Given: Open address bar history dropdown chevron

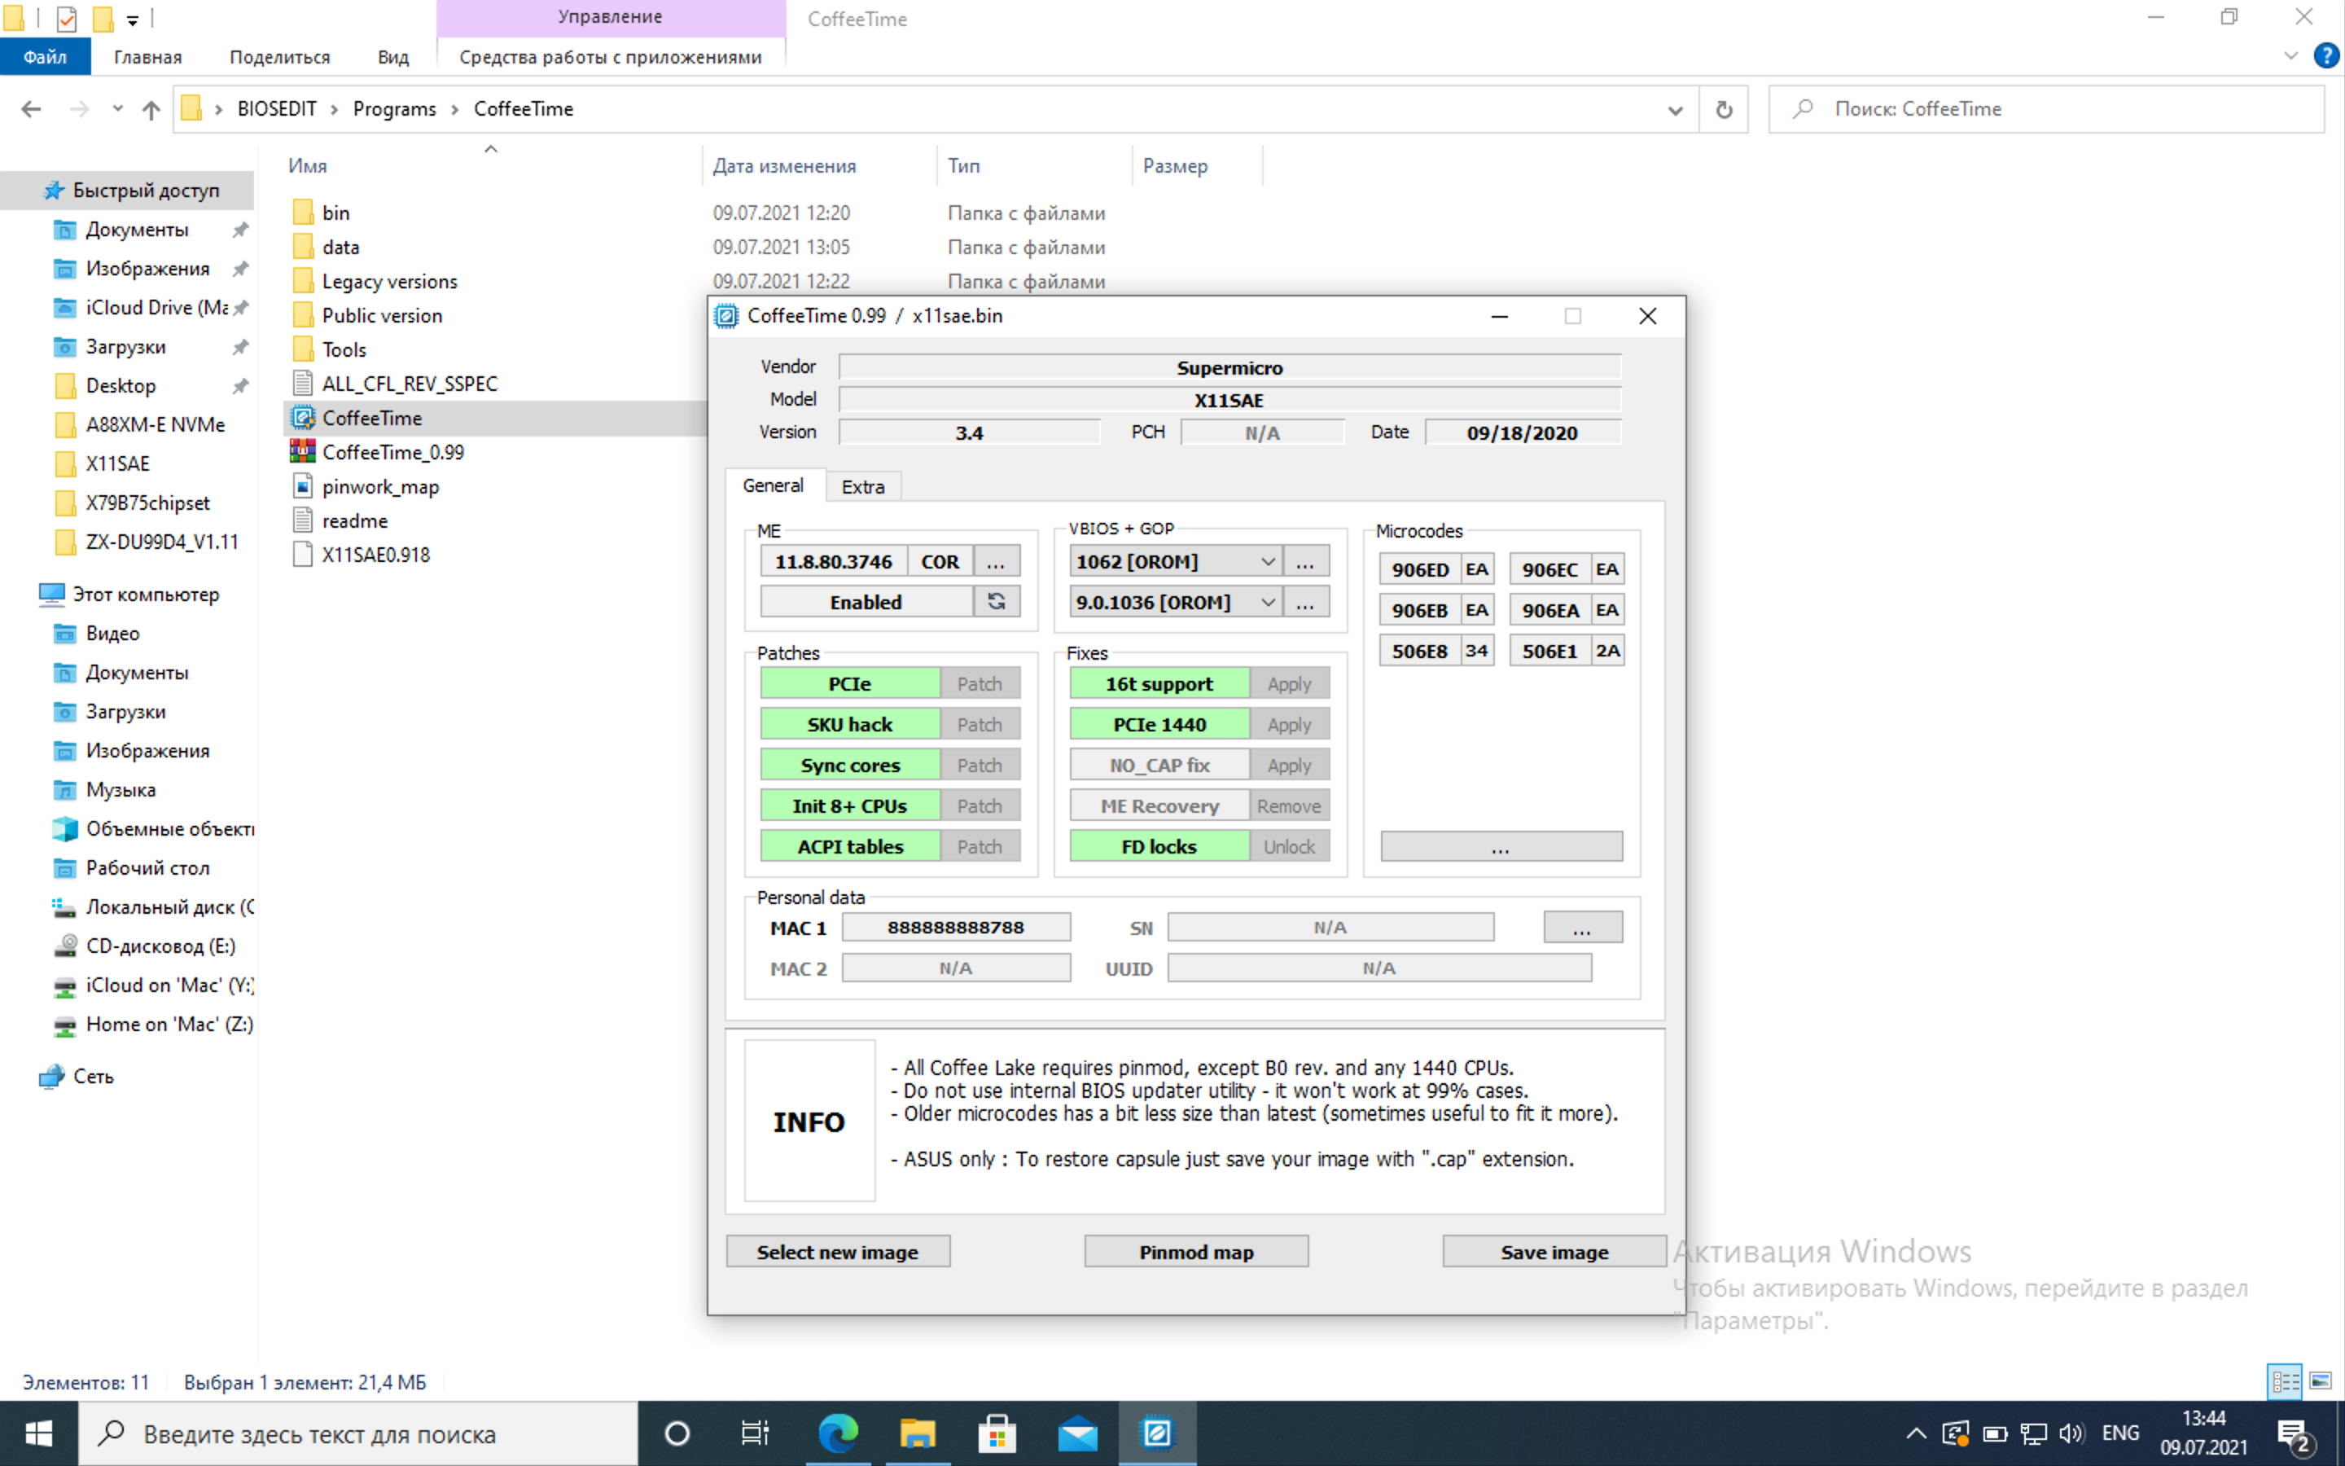Looking at the screenshot, I should 1674,110.
